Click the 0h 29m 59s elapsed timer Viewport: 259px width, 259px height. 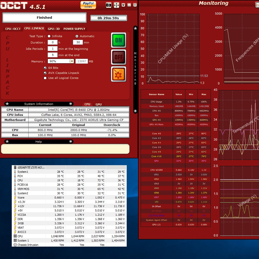[x=109, y=18]
